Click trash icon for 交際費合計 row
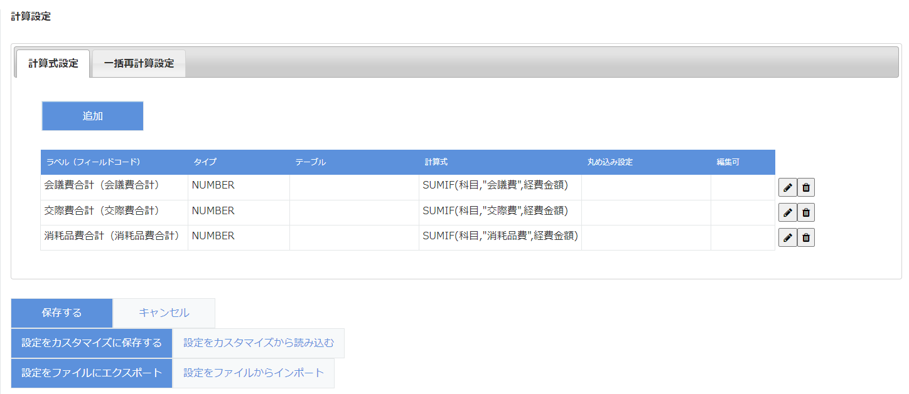909x394 pixels. click(806, 213)
